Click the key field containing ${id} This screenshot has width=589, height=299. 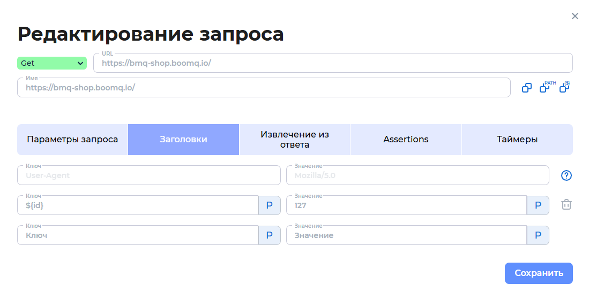point(138,205)
